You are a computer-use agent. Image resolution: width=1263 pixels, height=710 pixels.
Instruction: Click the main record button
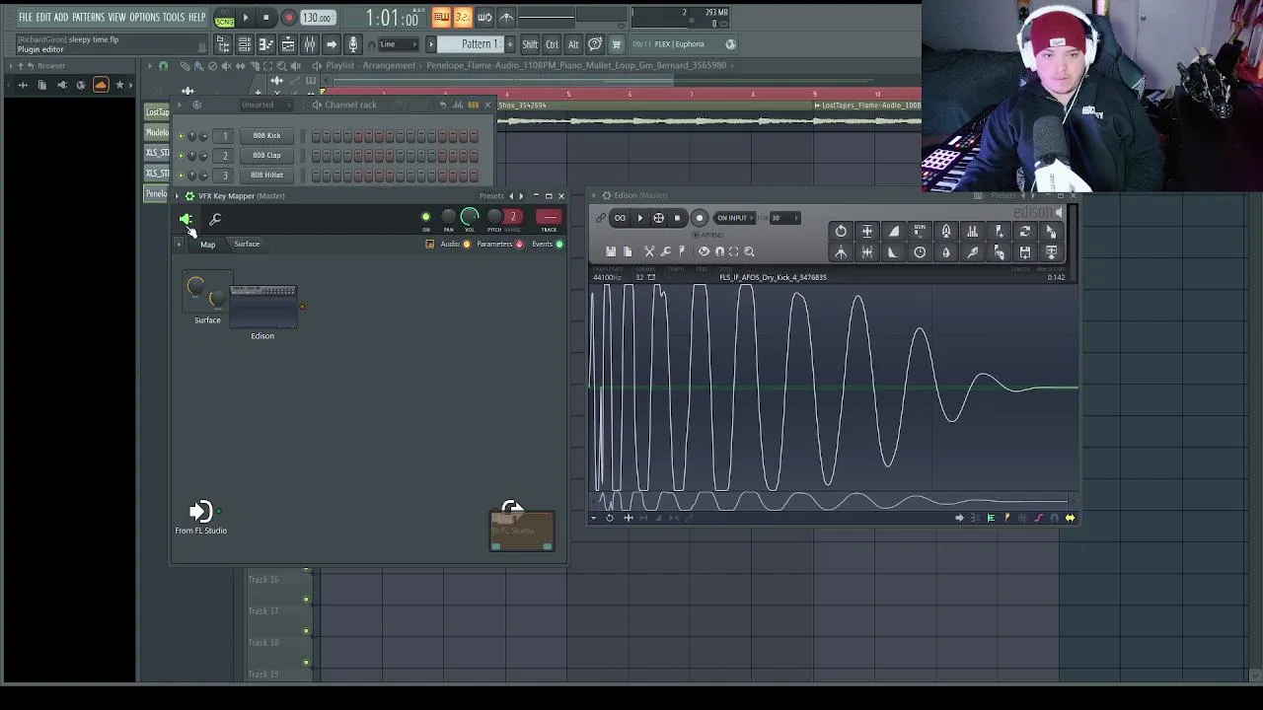click(x=288, y=18)
